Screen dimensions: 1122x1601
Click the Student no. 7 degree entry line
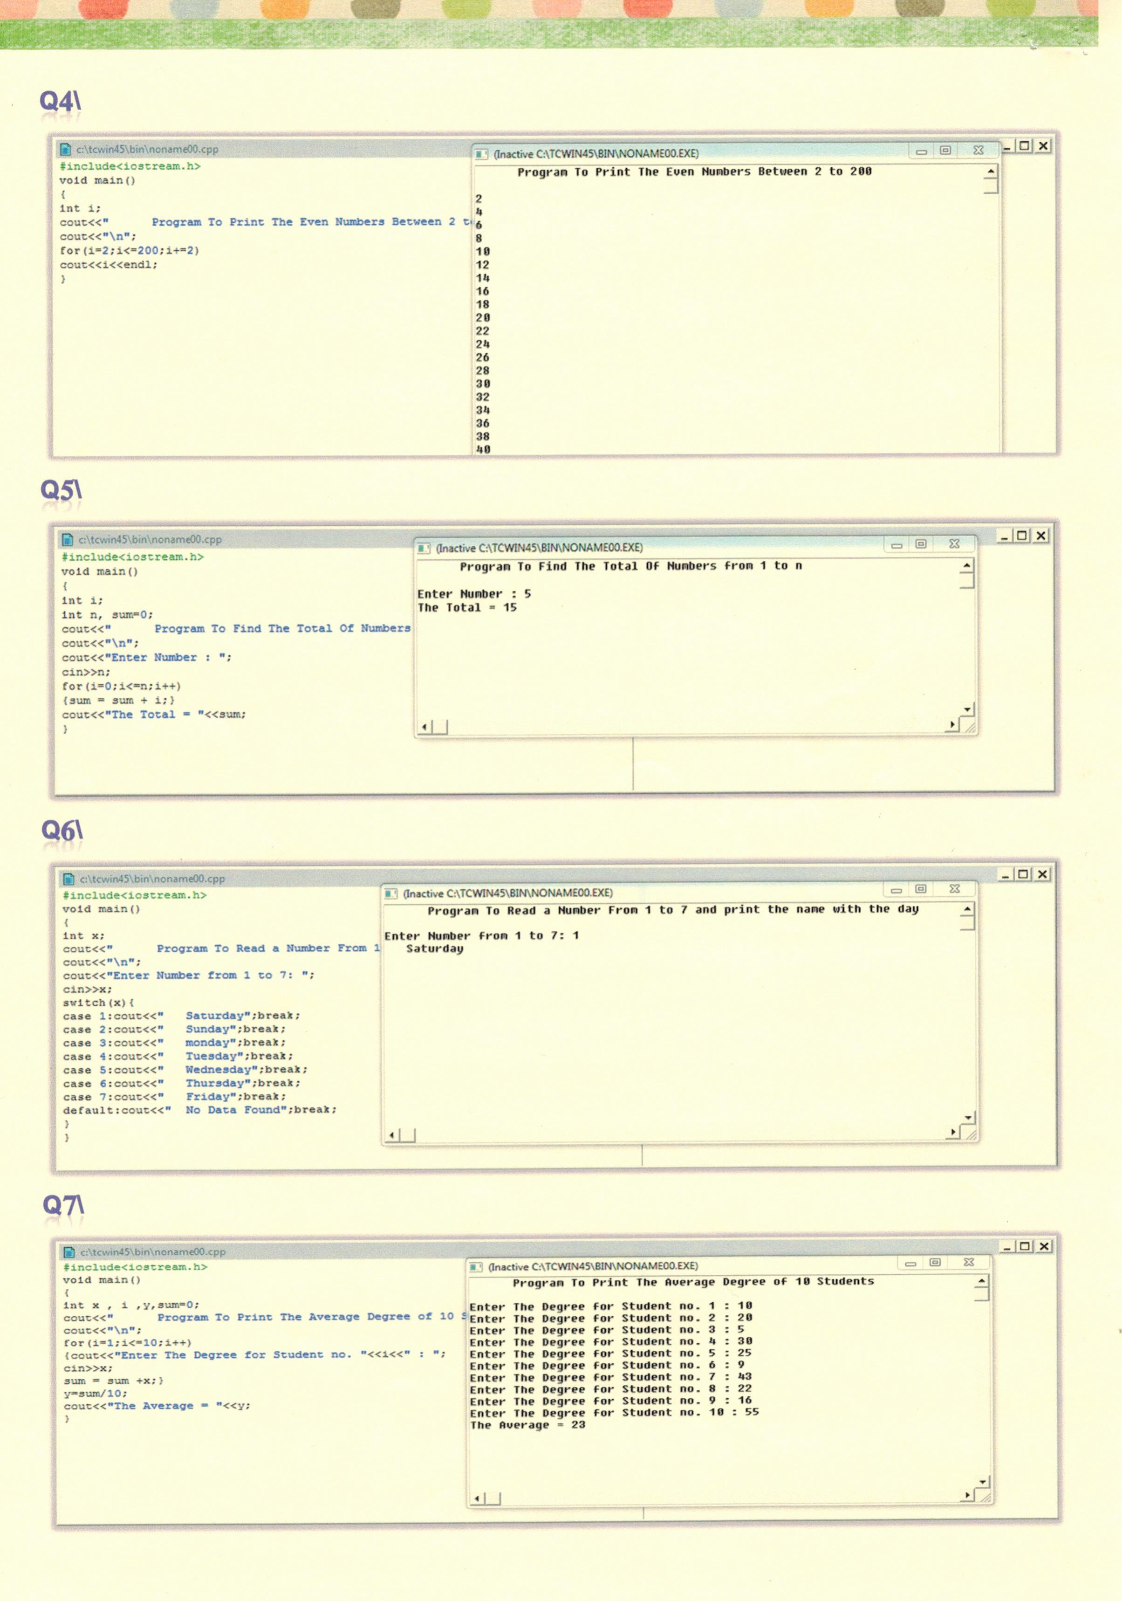click(610, 1377)
